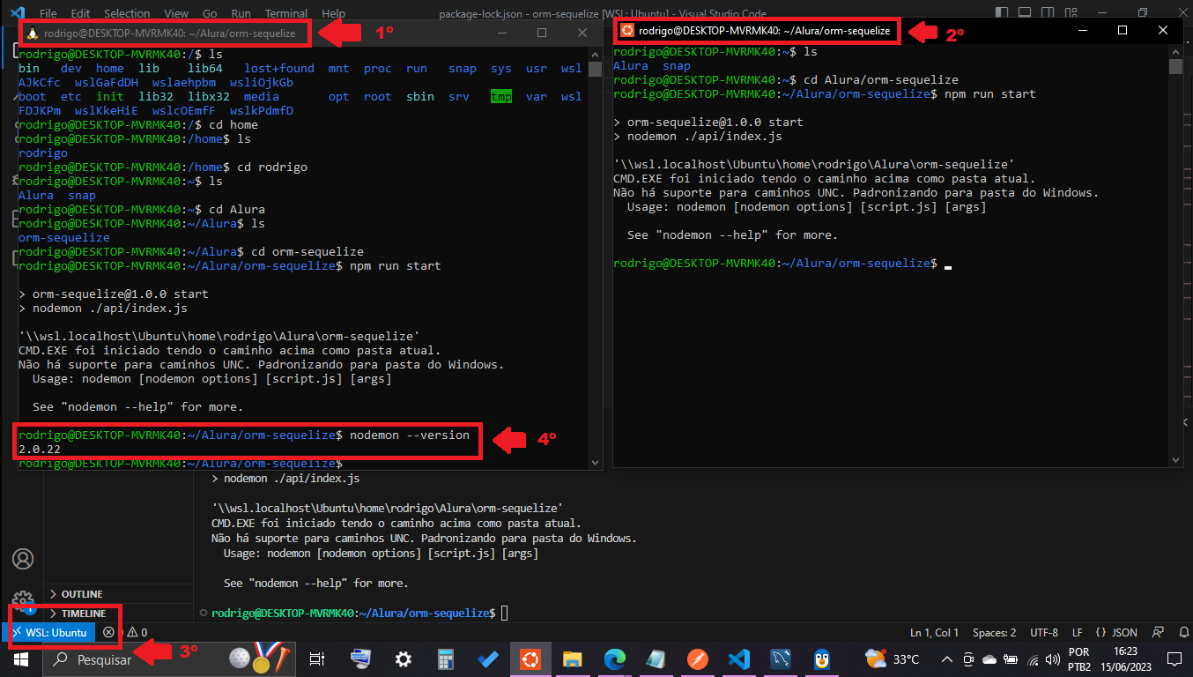1193x677 pixels.
Task: Click the VS Code logo in title bar
Action: click(19, 13)
